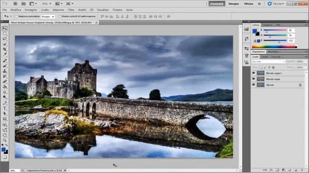Image resolution: width=309 pixels, height=173 pixels.
Task: Toggle lock image pixels brush icon
Action: (265, 67)
